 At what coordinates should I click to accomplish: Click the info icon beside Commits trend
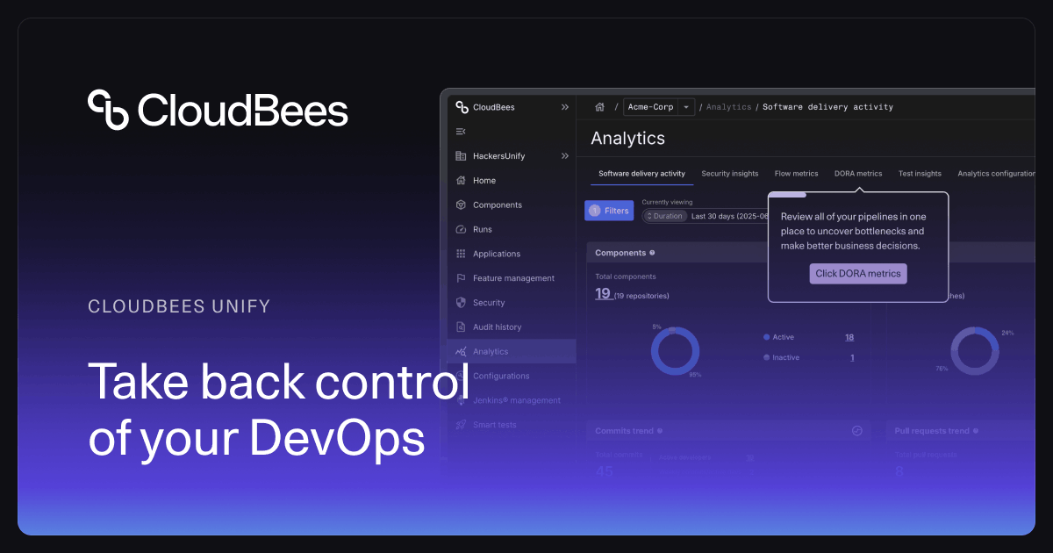point(660,431)
